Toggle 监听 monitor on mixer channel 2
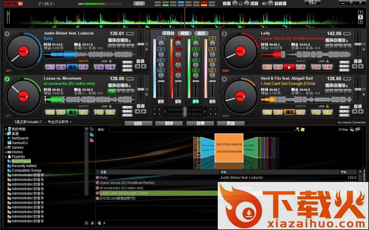 click(178, 101)
